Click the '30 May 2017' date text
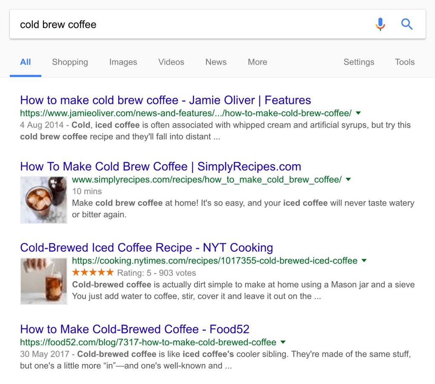 click(44, 354)
